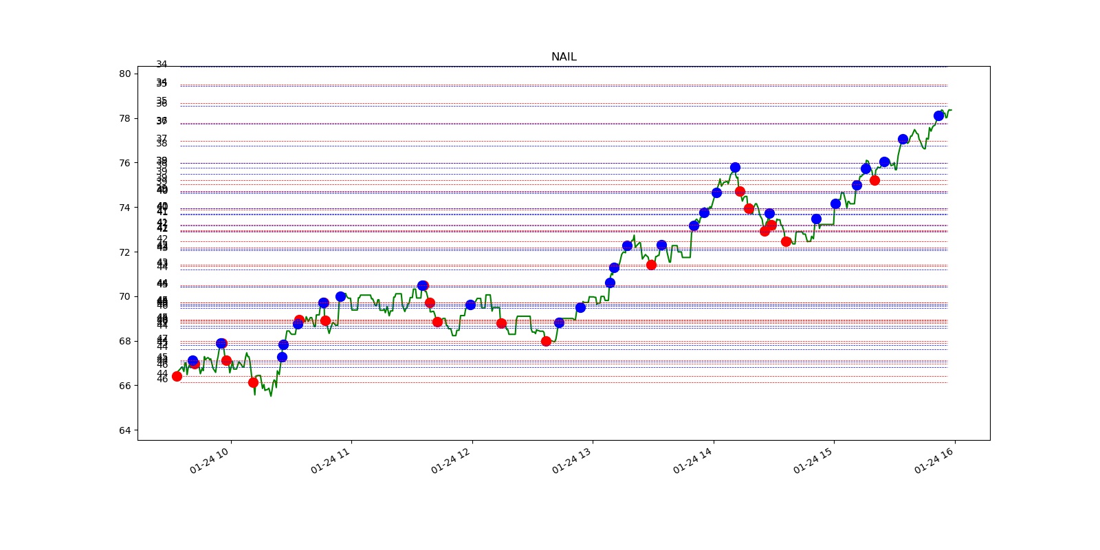
Task: Select the y-axis tick label 66
Action: (x=124, y=386)
